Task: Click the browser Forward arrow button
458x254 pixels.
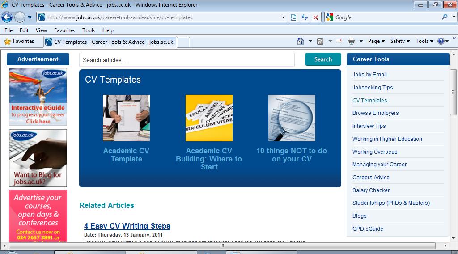Action: tap(20, 17)
